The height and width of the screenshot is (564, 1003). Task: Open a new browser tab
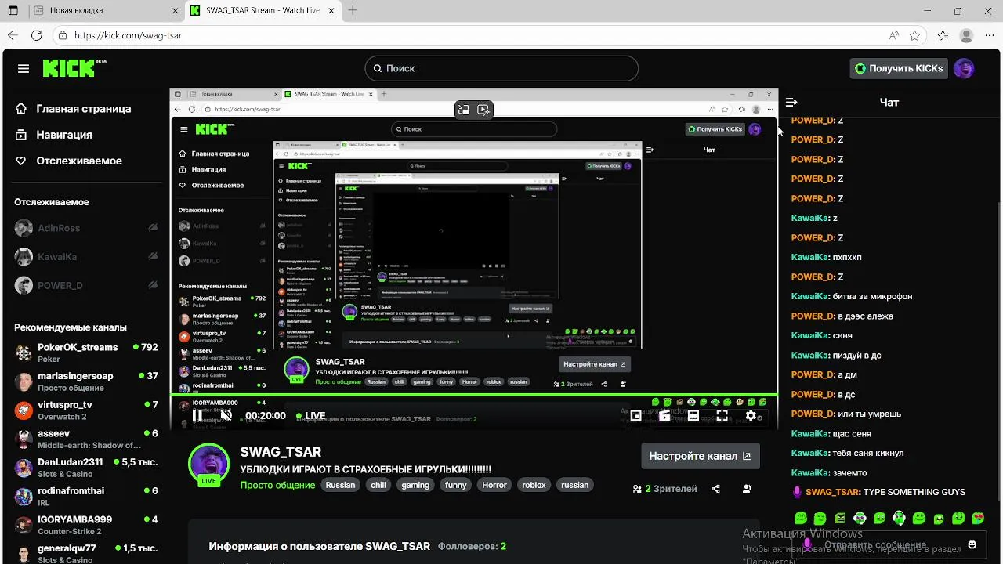(x=353, y=11)
